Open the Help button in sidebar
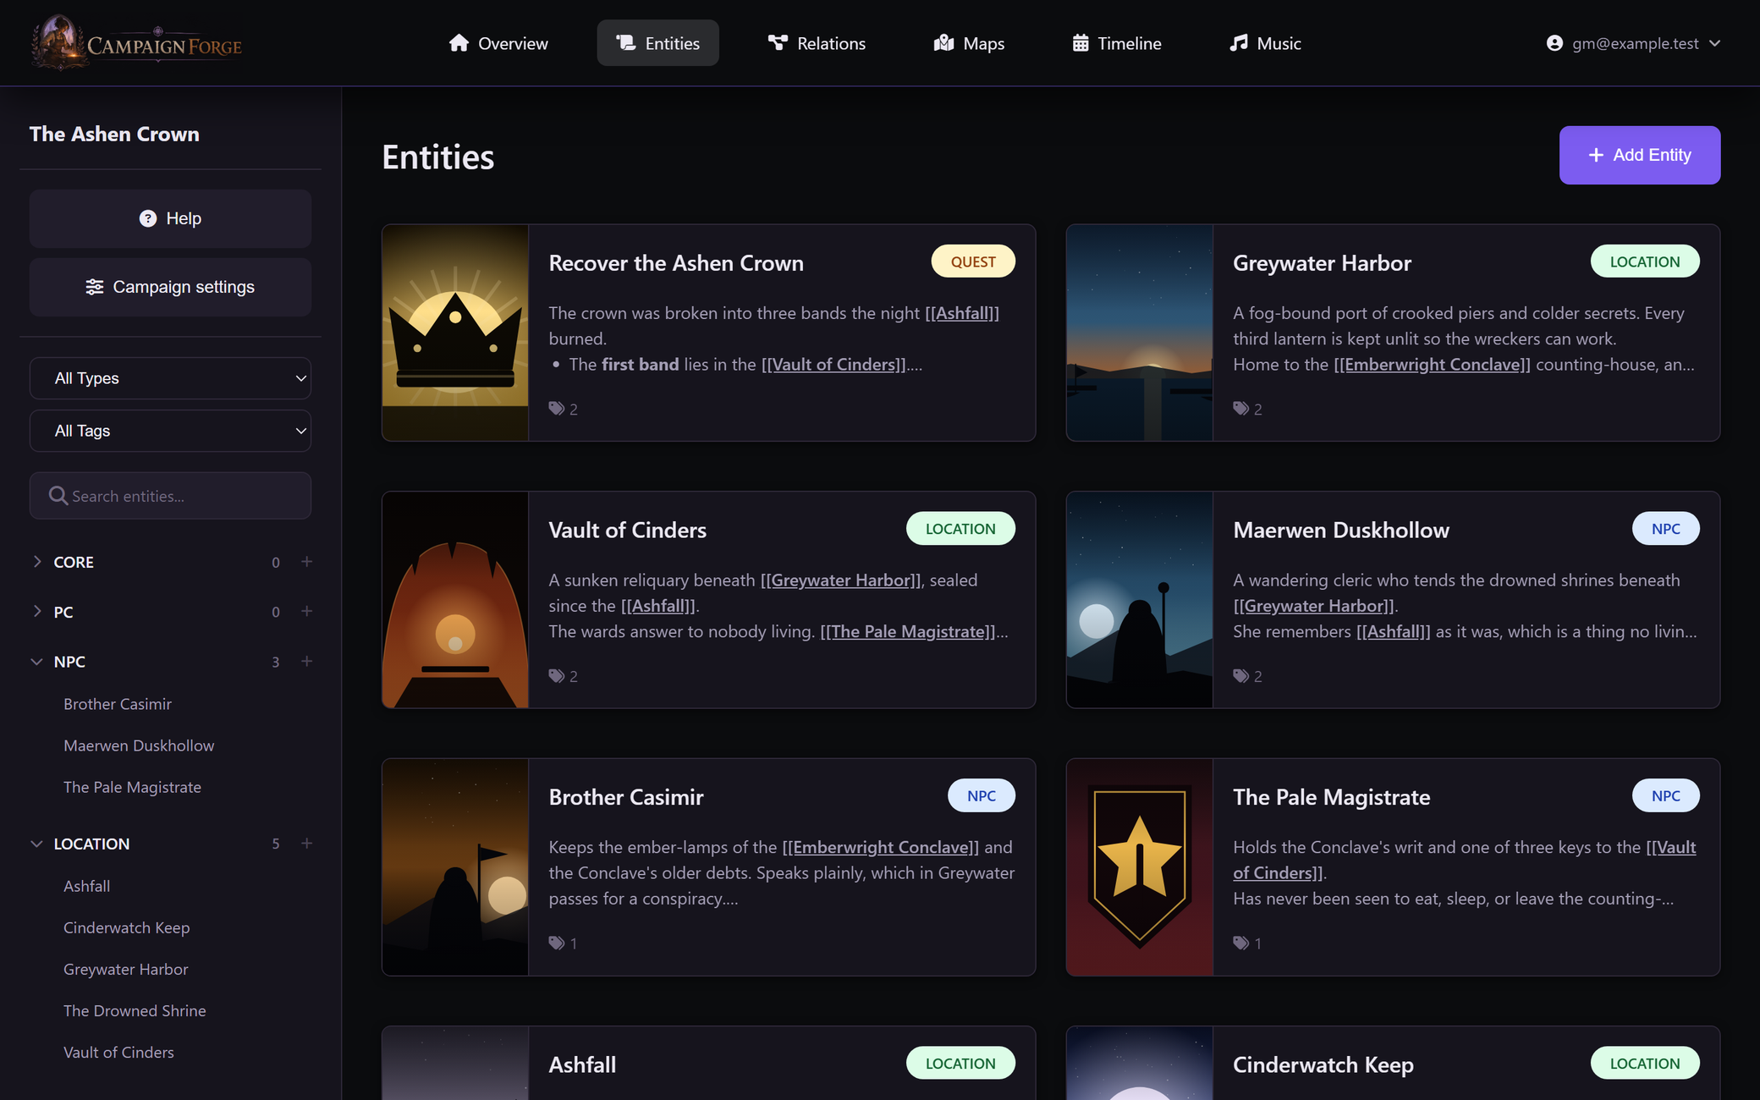Screen dimensions: 1760x1100 170,218
